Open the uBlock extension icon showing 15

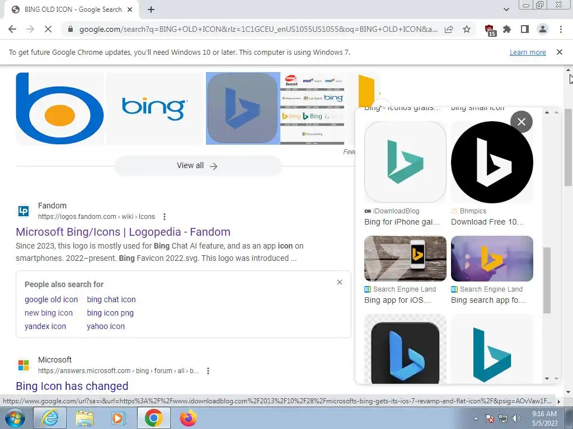490,30
